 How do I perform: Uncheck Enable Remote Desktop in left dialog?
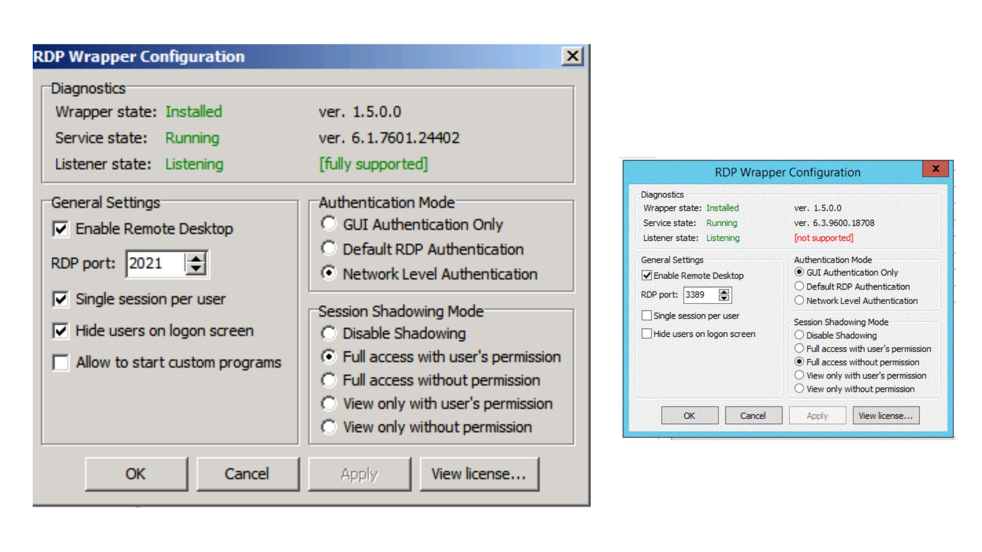click(60, 229)
